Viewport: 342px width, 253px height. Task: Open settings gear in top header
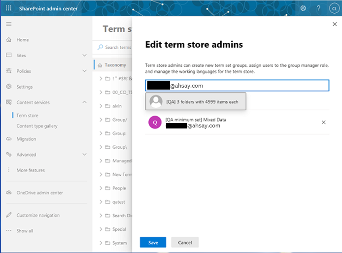(x=303, y=8)
